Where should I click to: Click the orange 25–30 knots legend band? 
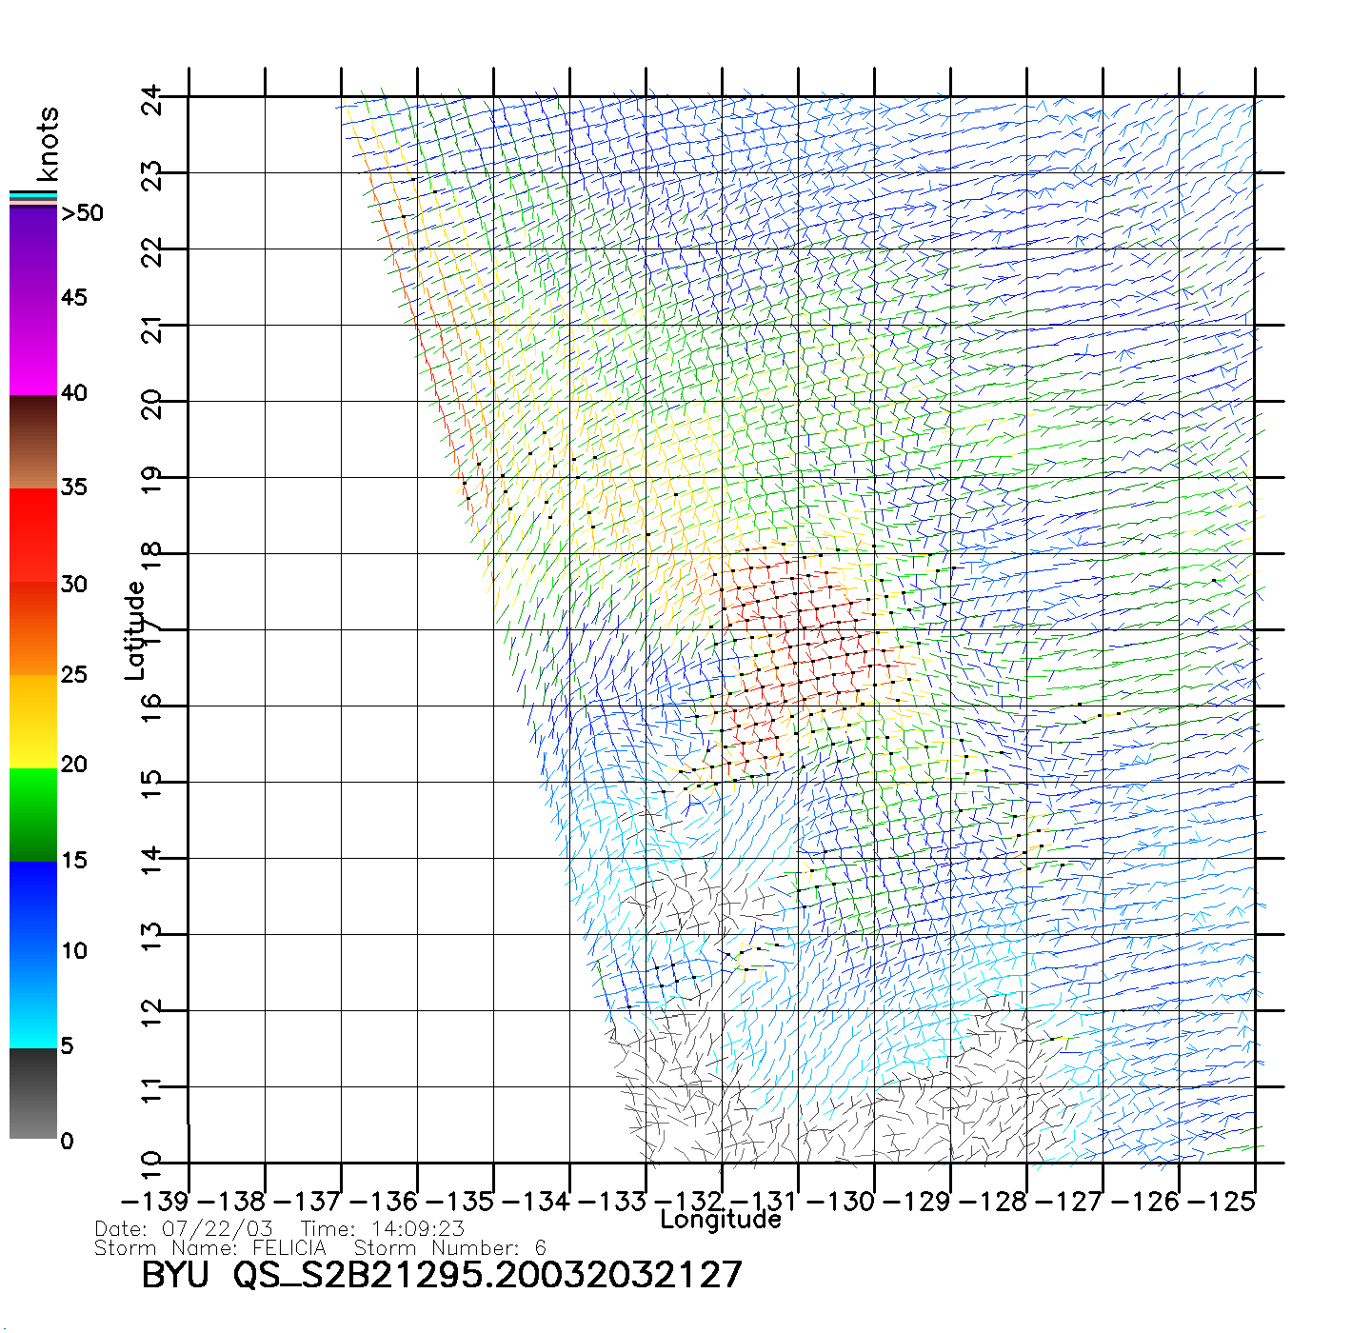pyautogui.click(x=32, y=628)
